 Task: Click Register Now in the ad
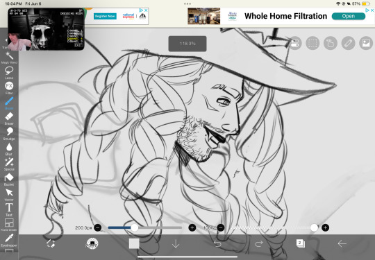[x=105, y=16]
